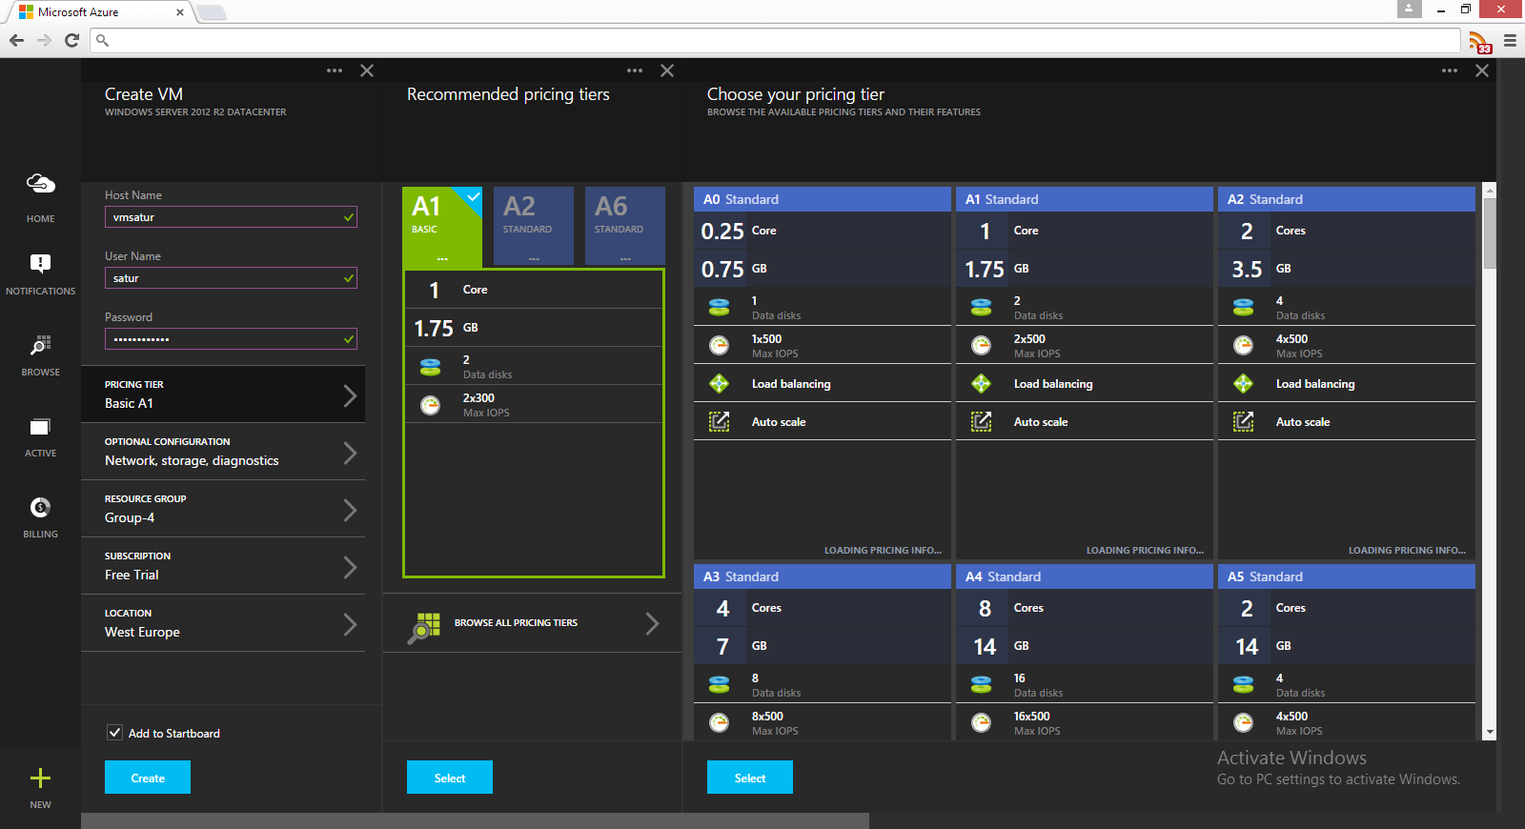Choose the A0 Standard pricing card header
The height and width of the screenshot is (829, 1525).
(823, 199)
